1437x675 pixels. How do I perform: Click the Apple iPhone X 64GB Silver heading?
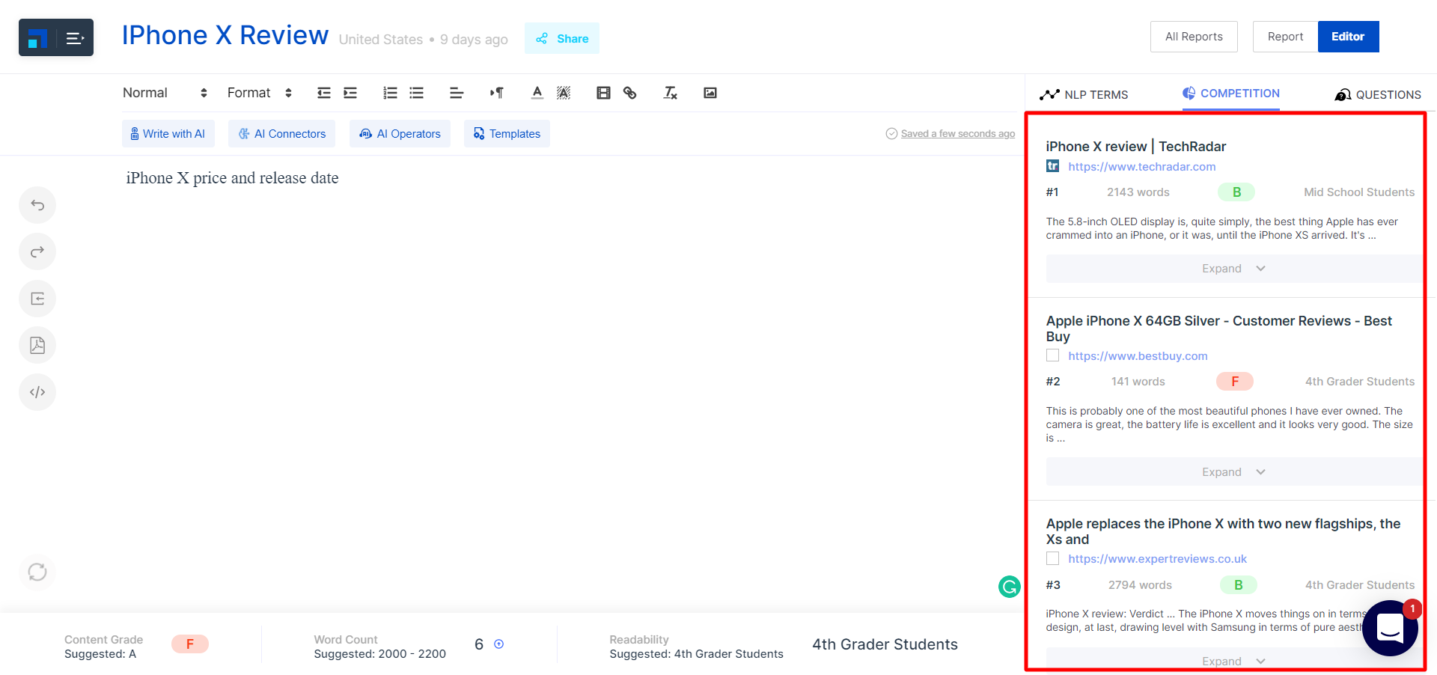pyautogui.click(x=1219, y=329)
